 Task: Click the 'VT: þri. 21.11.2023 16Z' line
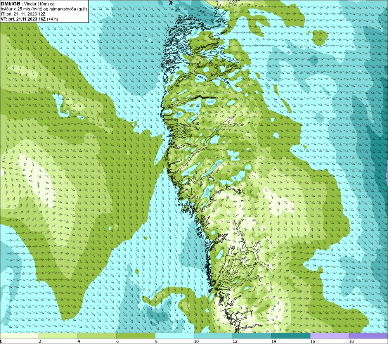tap(23, 19)
